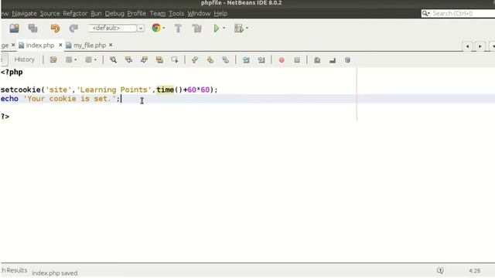Click the Stop Macro Recording square icon

(297, 60)
